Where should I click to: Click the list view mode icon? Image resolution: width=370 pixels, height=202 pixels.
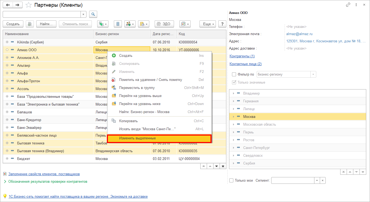pos(118,24)
